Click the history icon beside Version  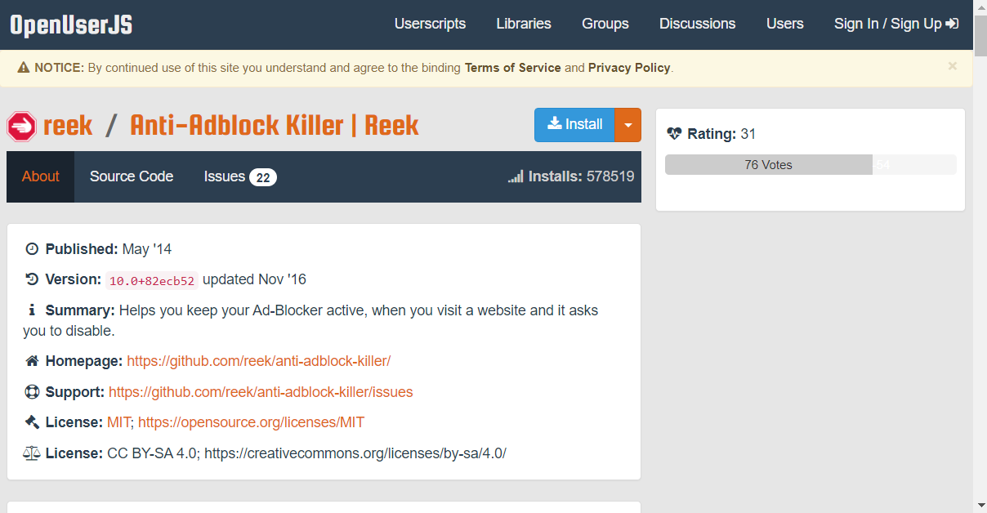[32, 279]
